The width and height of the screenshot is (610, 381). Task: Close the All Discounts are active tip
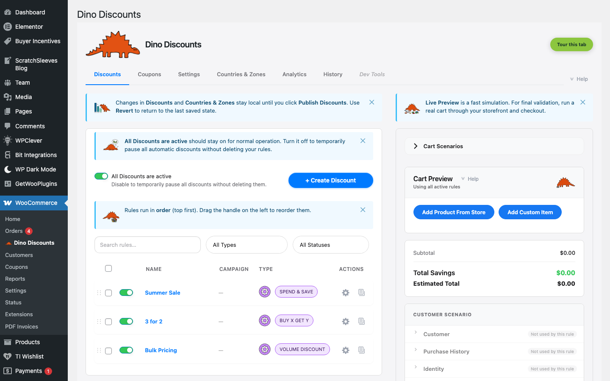[x=363, y=141]
